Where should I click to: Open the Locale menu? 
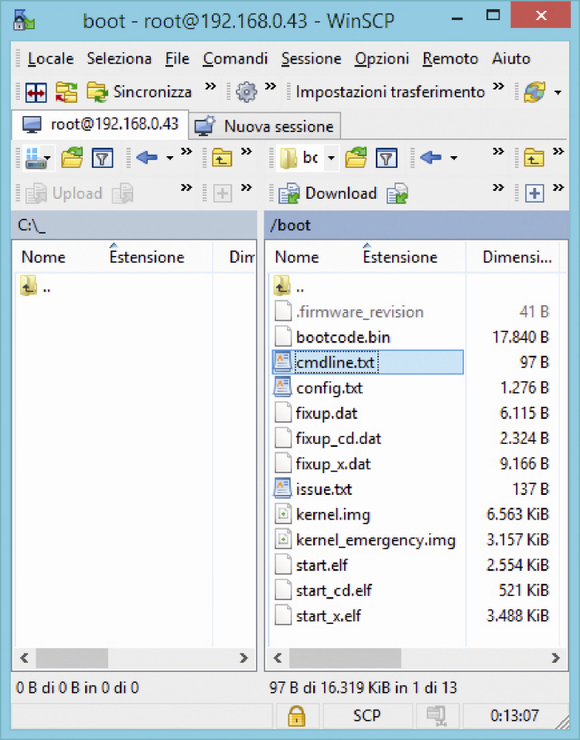50,59
